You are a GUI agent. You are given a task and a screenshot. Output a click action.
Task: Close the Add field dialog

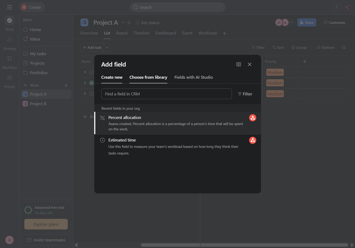pos(250,64)
